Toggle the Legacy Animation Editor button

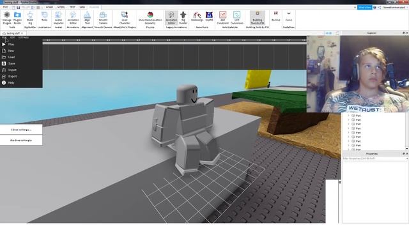pos(171,18)
